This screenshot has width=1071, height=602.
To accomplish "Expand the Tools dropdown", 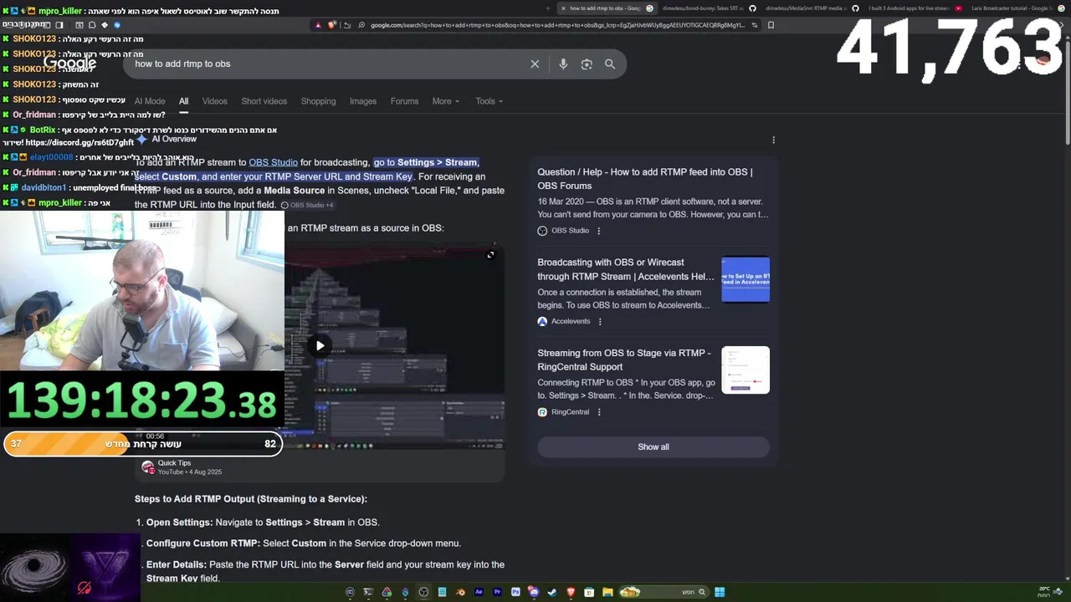I will (x=489, y=101).
